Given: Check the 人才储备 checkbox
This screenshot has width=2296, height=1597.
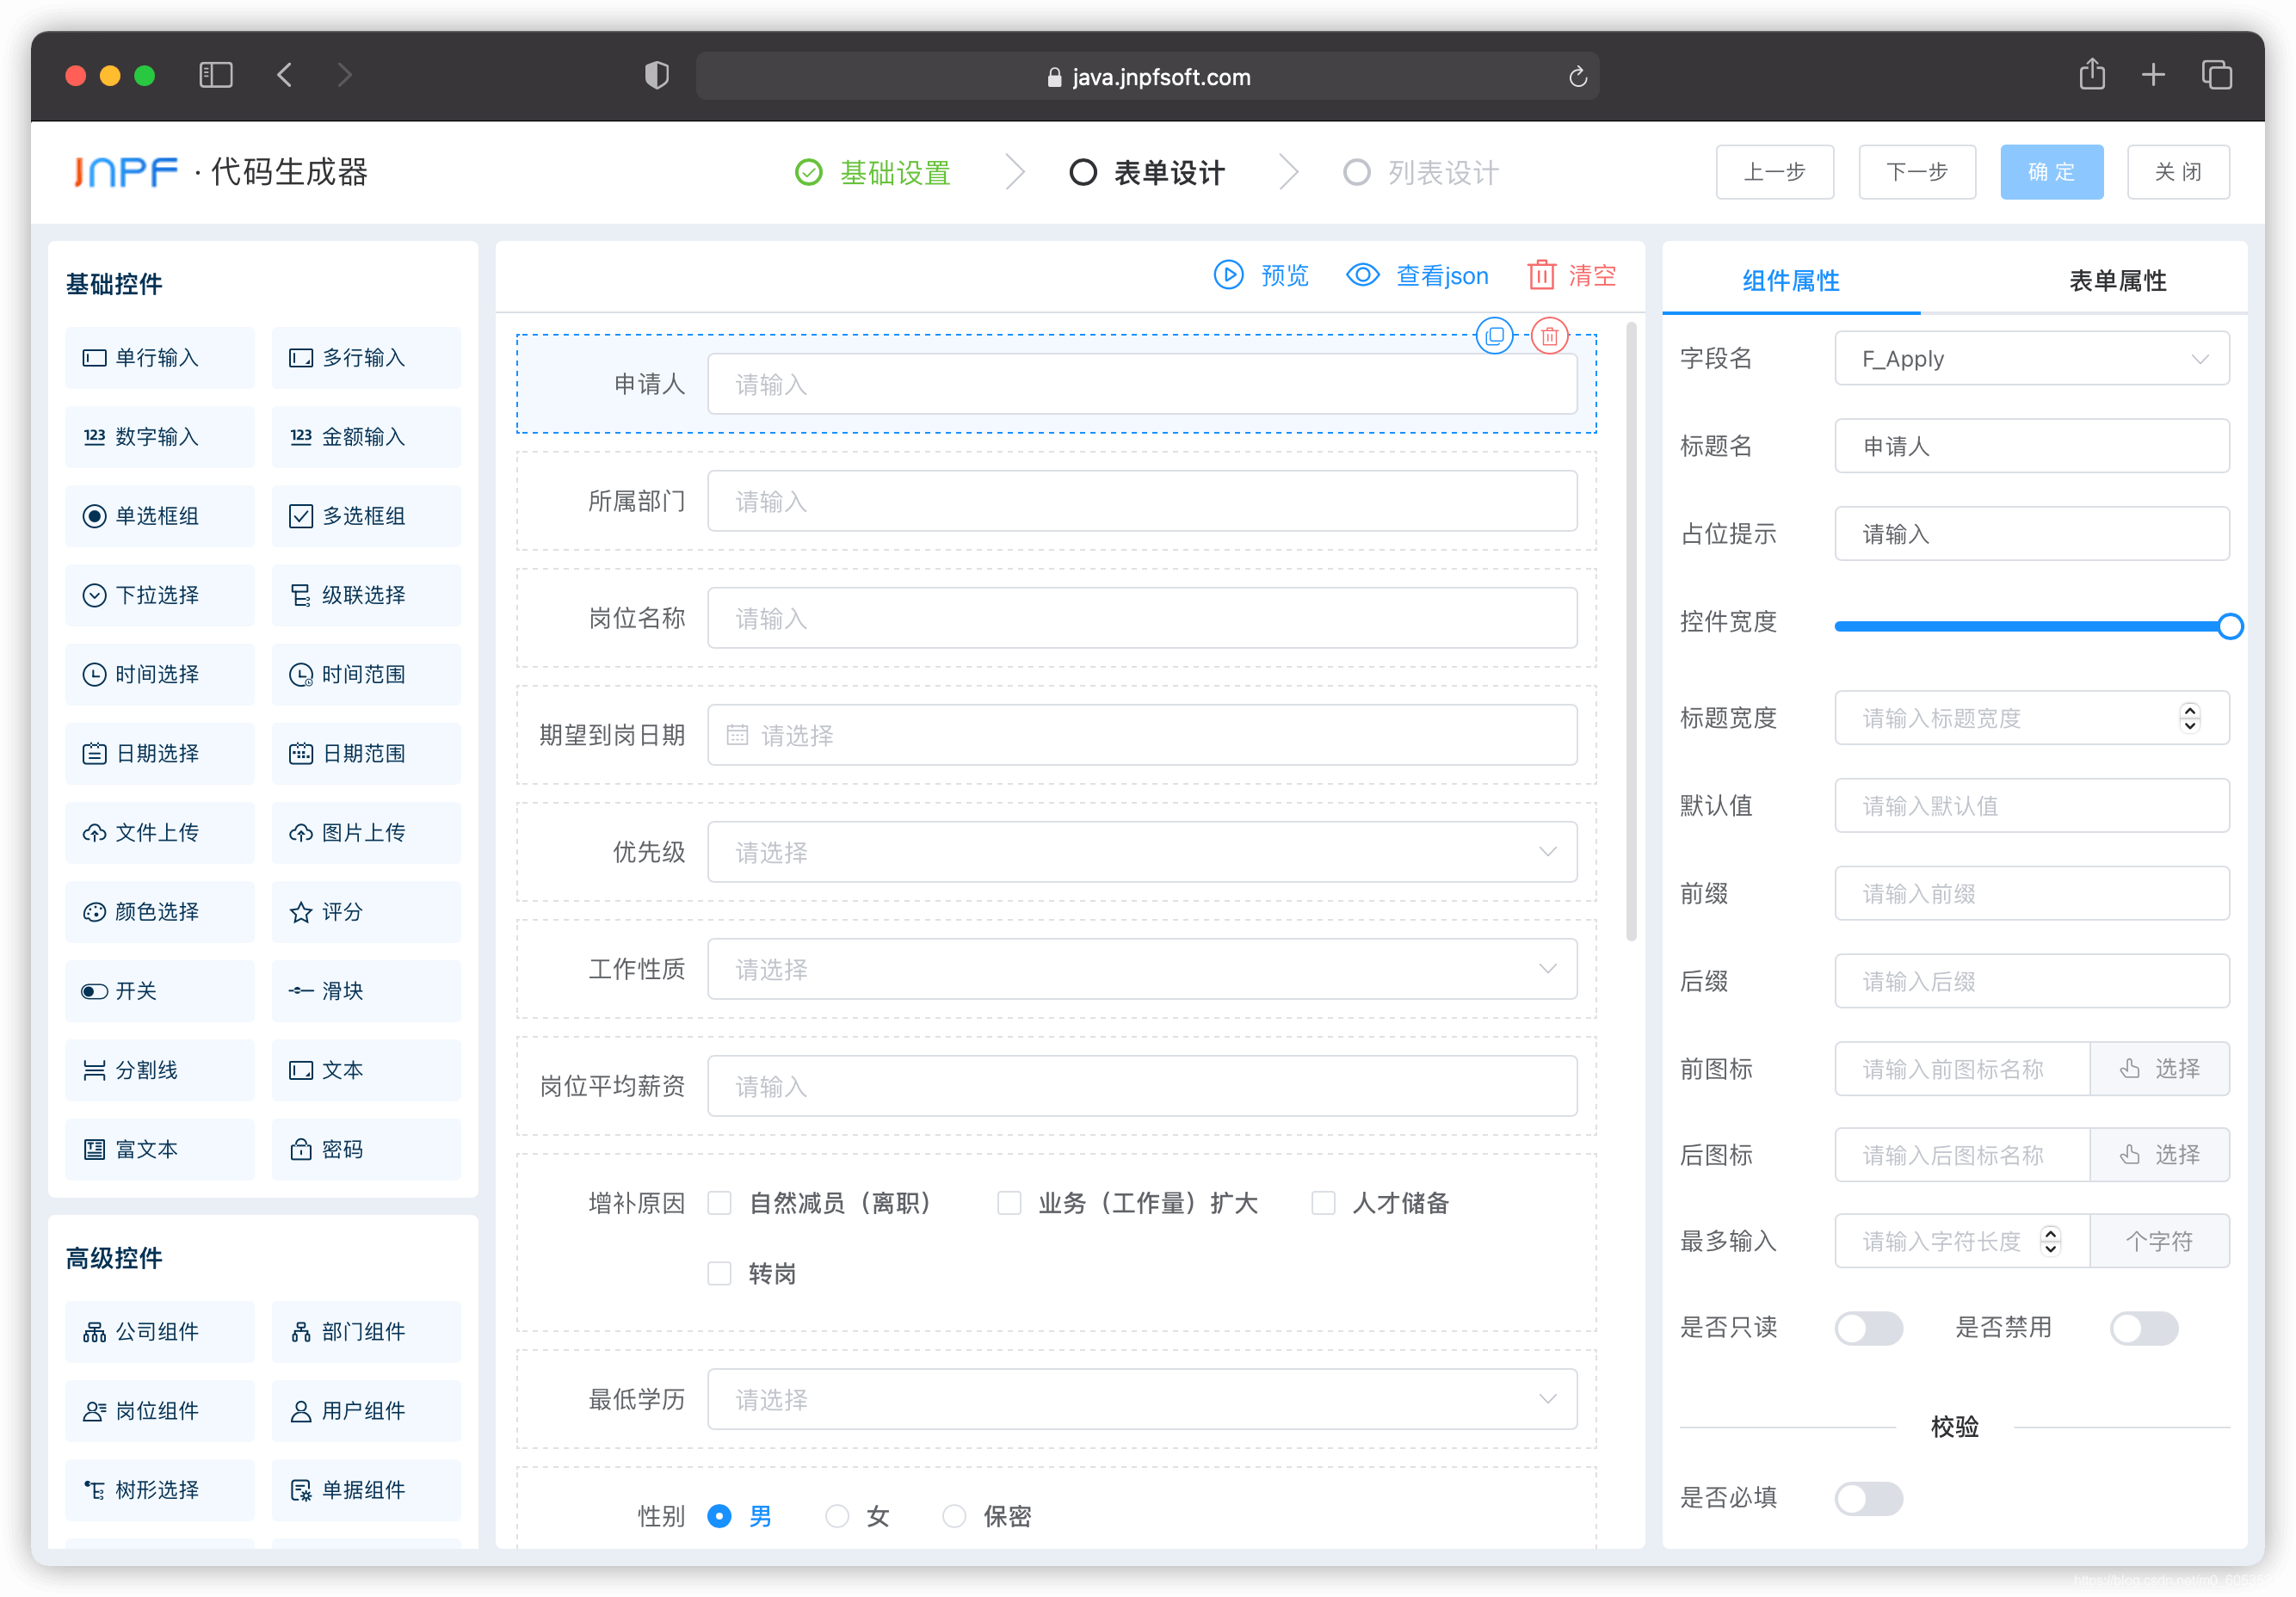Looking at the screenshot, I should point(1323,1203).
